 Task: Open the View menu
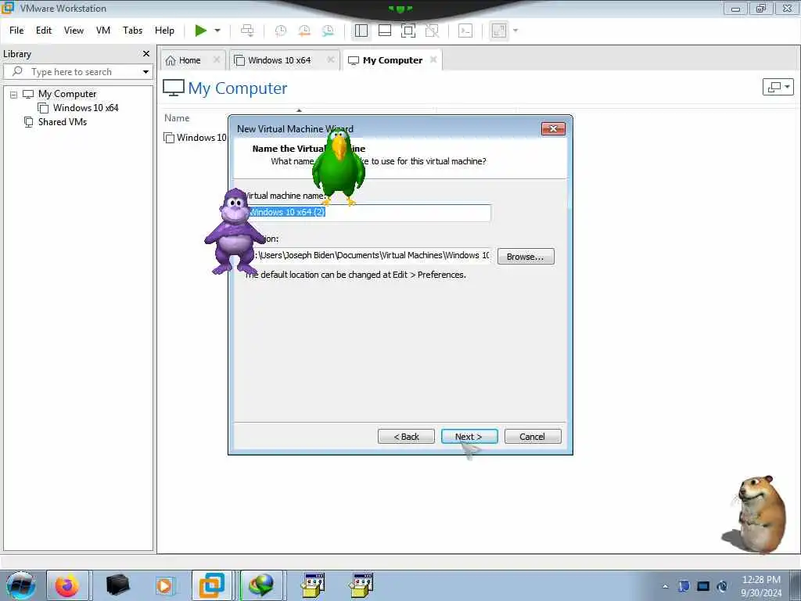(74, 31)
